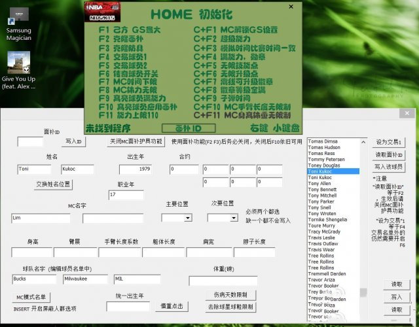Select Tony Parker in the player list
Viewport: 419px width, 327px height.
click(321, 201)
